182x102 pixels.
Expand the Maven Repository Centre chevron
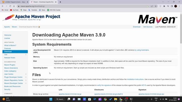26,80
